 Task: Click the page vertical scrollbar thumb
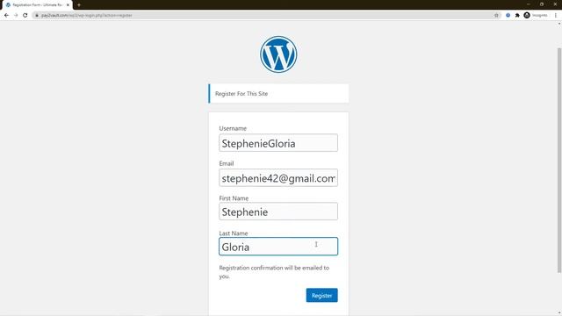coord(559,160)
